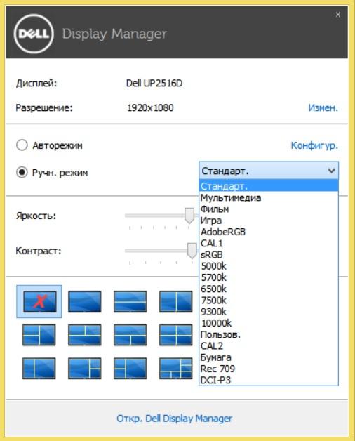Screen dimensions: 355x441
Task: Select the AdobeRGB color space
Action: (269, 232)
